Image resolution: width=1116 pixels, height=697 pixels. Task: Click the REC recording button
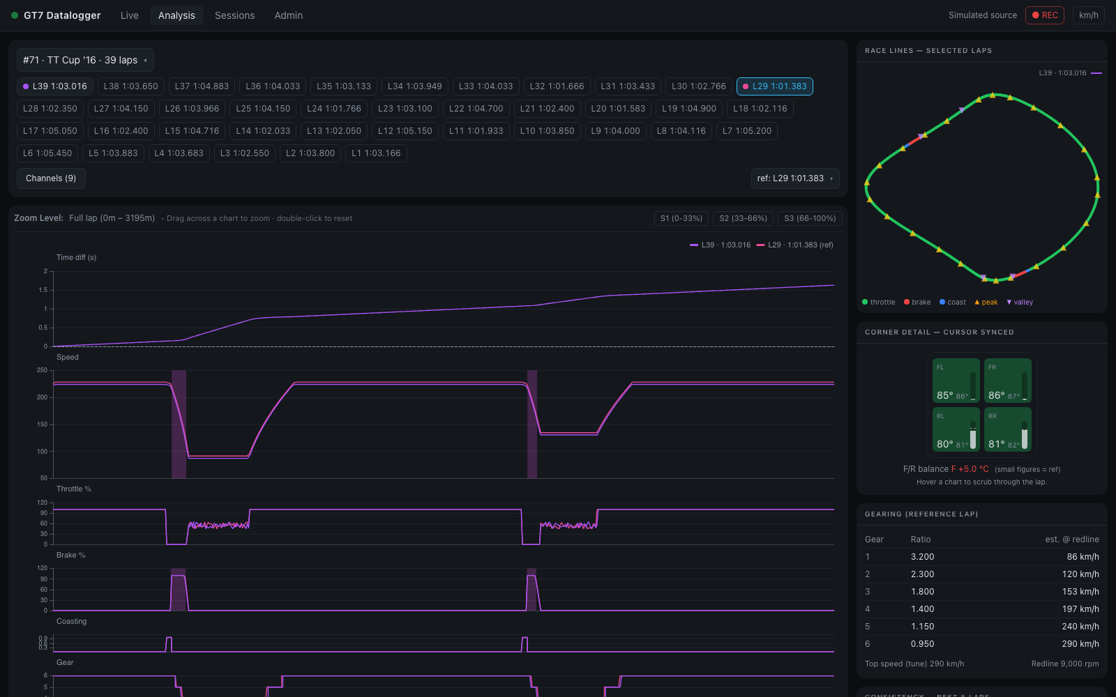pyautogui.click(x=1044, y=15)
